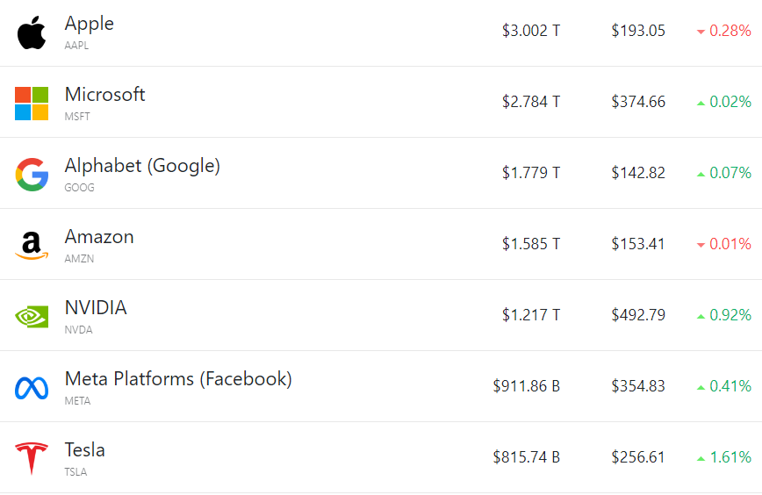
Task: Click Apple's red down arrow indicator
Action: pos(701,32)
